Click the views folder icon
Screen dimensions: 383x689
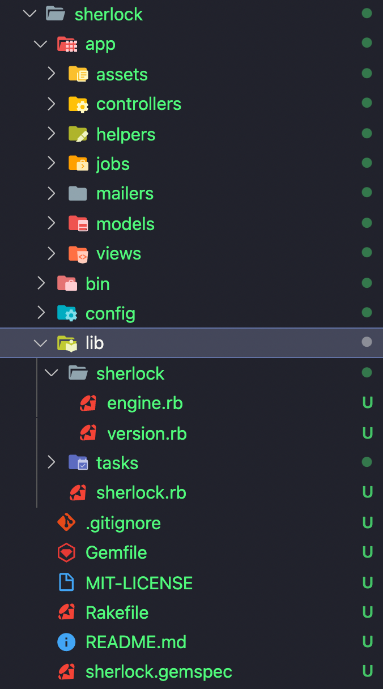pos(78,254)
